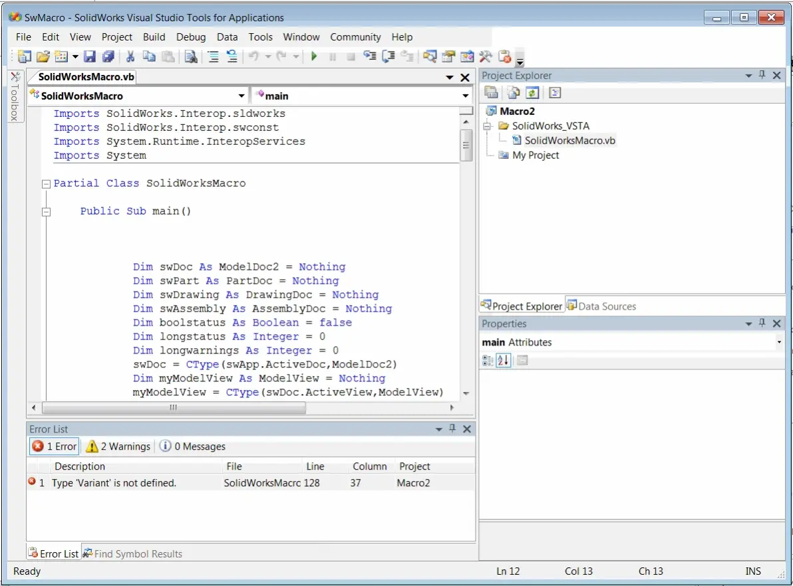The image size is (793, 586).
Task: Switch to Find Symbol Results tab
Action: pos(132,553)
